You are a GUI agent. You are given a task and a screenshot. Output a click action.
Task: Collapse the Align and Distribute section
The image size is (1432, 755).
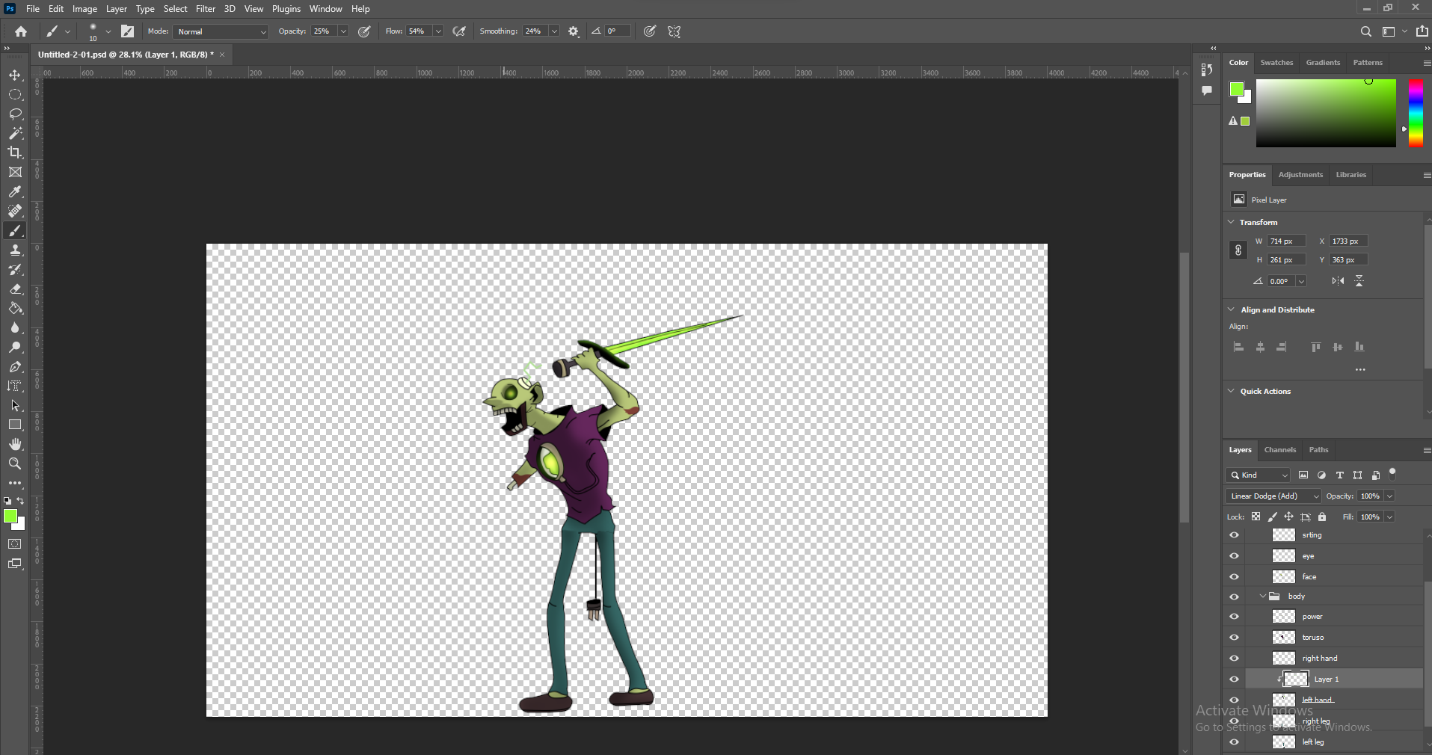click(1231, 309)
